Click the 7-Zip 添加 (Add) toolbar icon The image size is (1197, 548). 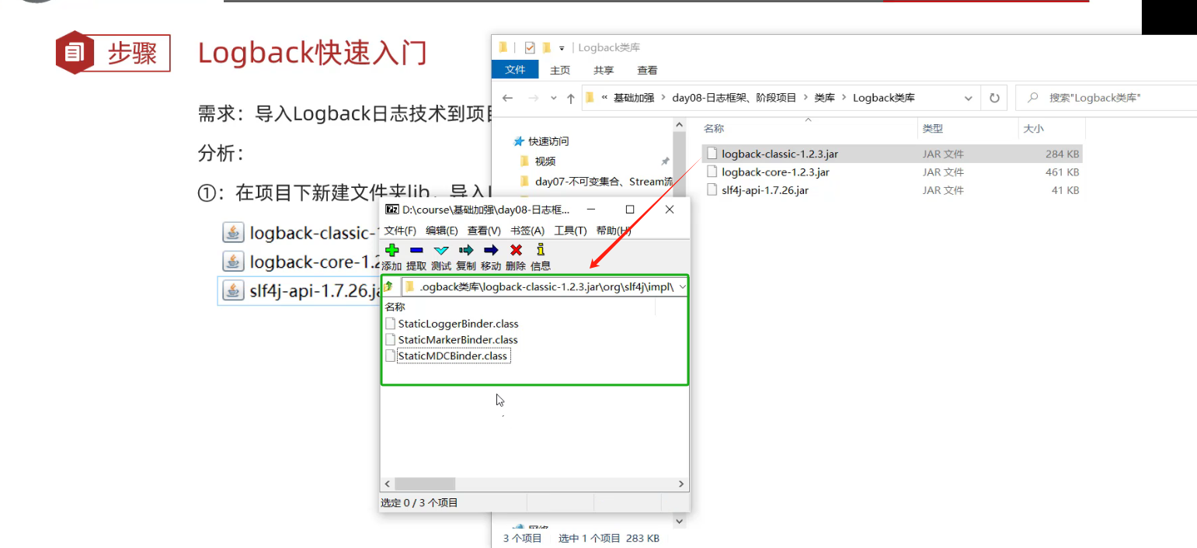click(391, 250)
